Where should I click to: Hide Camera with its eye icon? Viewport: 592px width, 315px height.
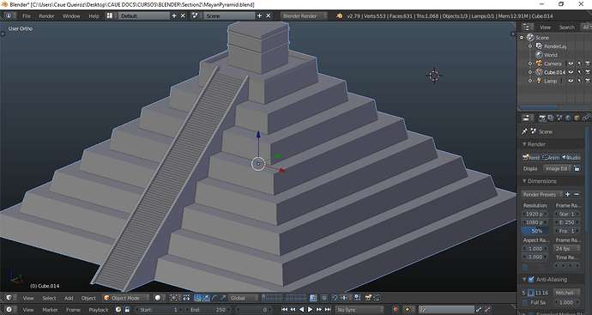click(x=571, y=64)
